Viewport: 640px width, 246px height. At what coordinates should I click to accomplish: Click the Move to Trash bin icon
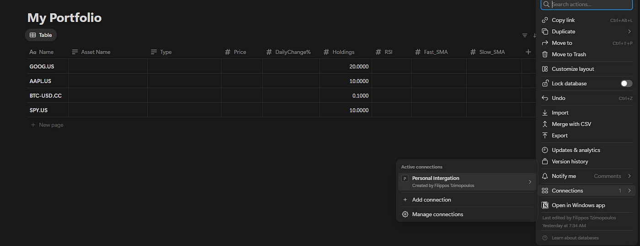[544, 54]
